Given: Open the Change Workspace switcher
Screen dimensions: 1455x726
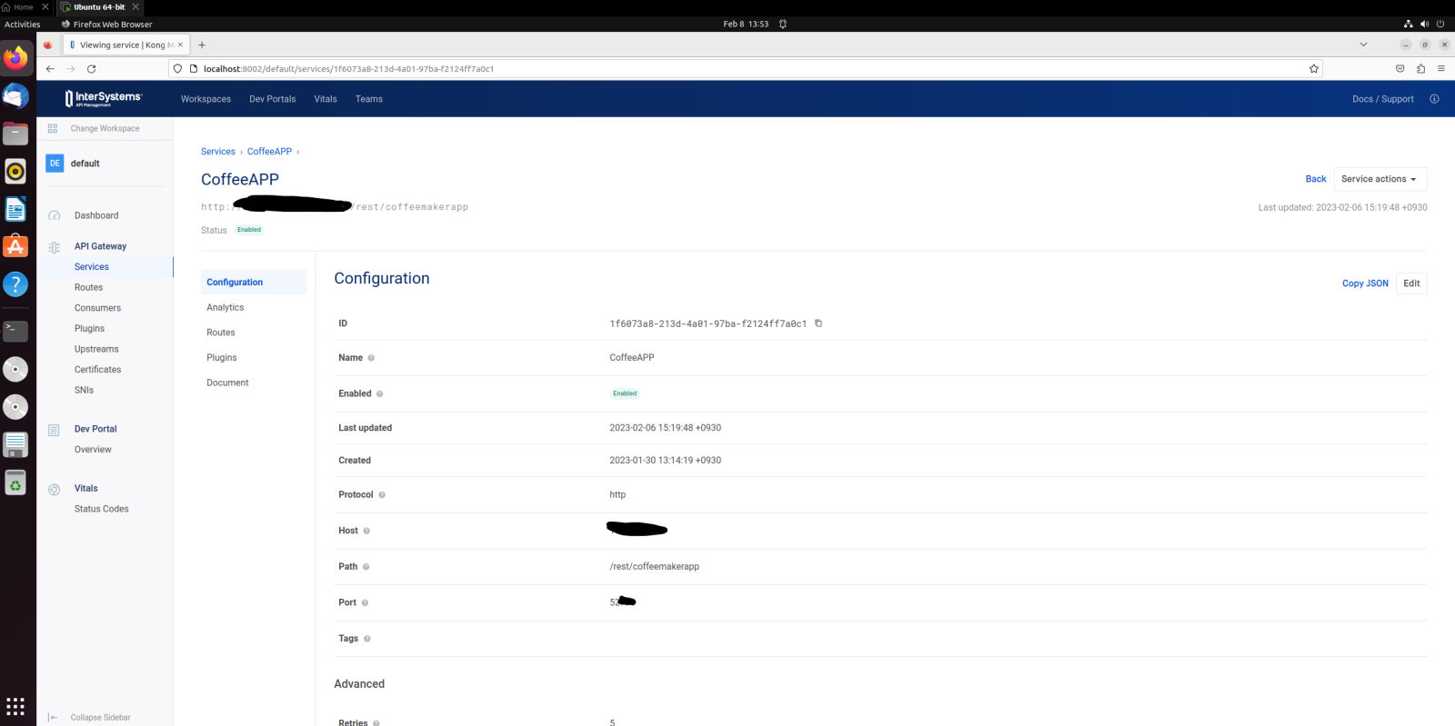Looking at the screenshot, I should pyautogui.click(x=105, y=129).
